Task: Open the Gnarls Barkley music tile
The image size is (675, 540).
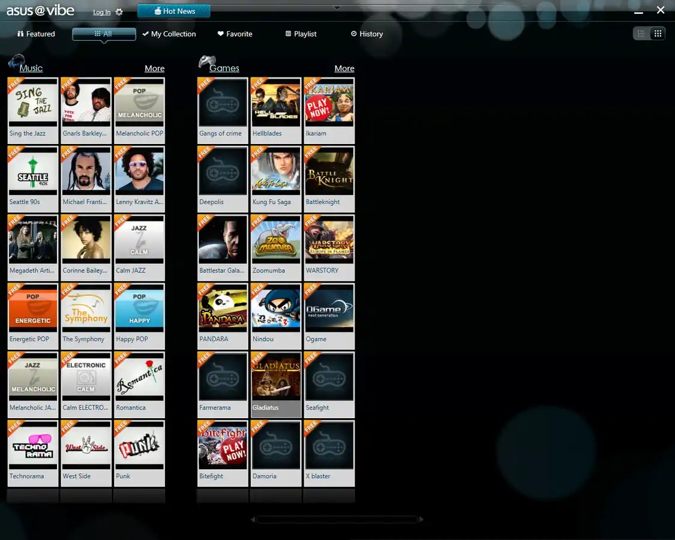Action: 86,110
